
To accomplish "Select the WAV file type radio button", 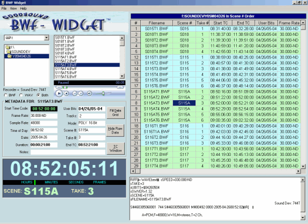I will coord(21,95).
